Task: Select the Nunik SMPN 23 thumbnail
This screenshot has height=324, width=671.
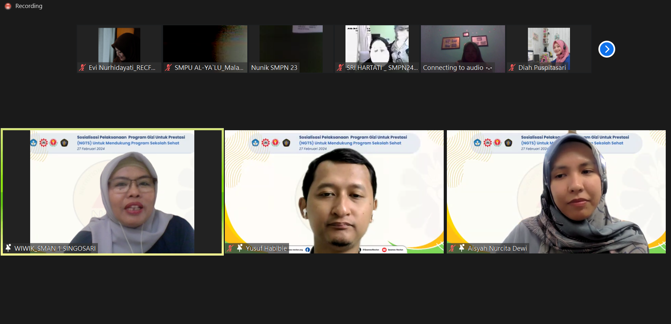Action: [291, 45]
